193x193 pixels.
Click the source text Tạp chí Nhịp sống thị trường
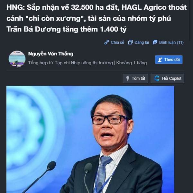(84, 63)
